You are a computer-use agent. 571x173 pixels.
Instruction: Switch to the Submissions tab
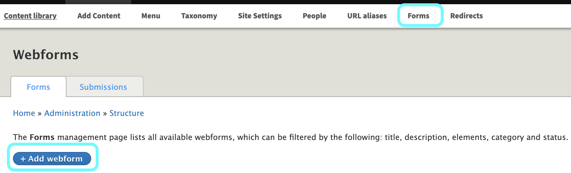103,87
